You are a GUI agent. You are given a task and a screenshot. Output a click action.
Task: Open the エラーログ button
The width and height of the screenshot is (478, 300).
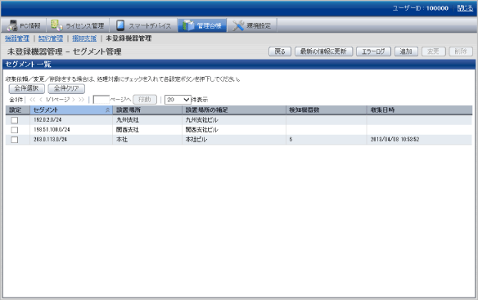coord(373,51)
